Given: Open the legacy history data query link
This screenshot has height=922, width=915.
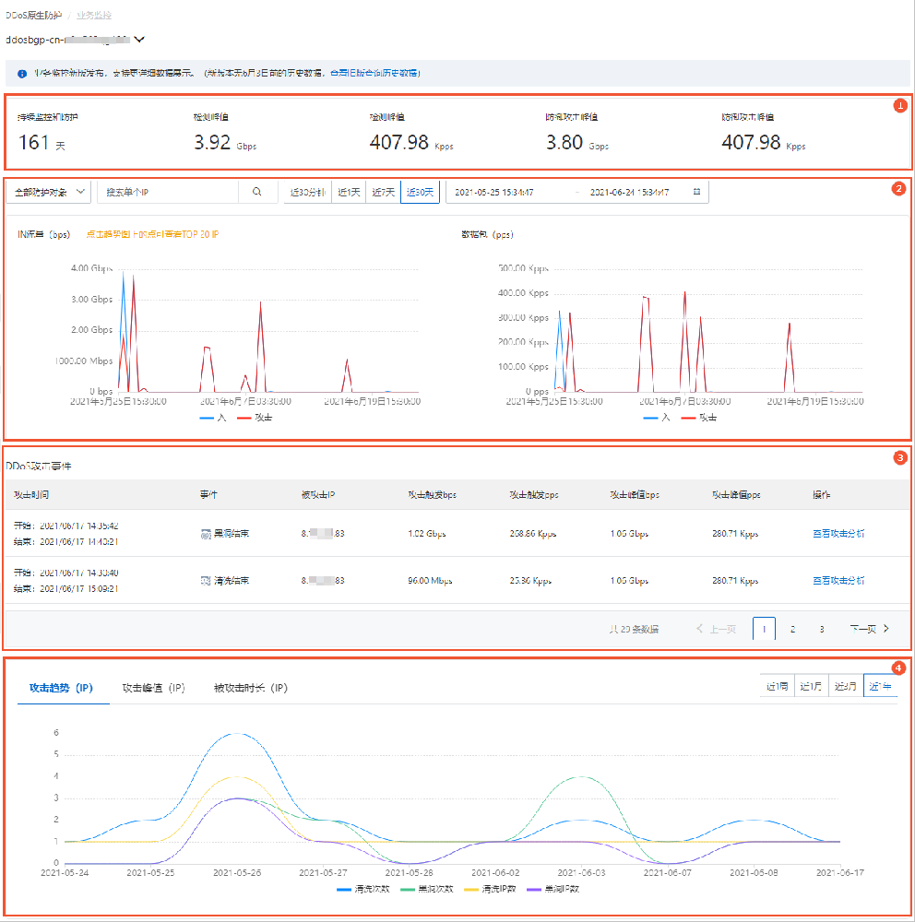Looking at the screenshot, I should pyautogui.click(x=374, y=73).
